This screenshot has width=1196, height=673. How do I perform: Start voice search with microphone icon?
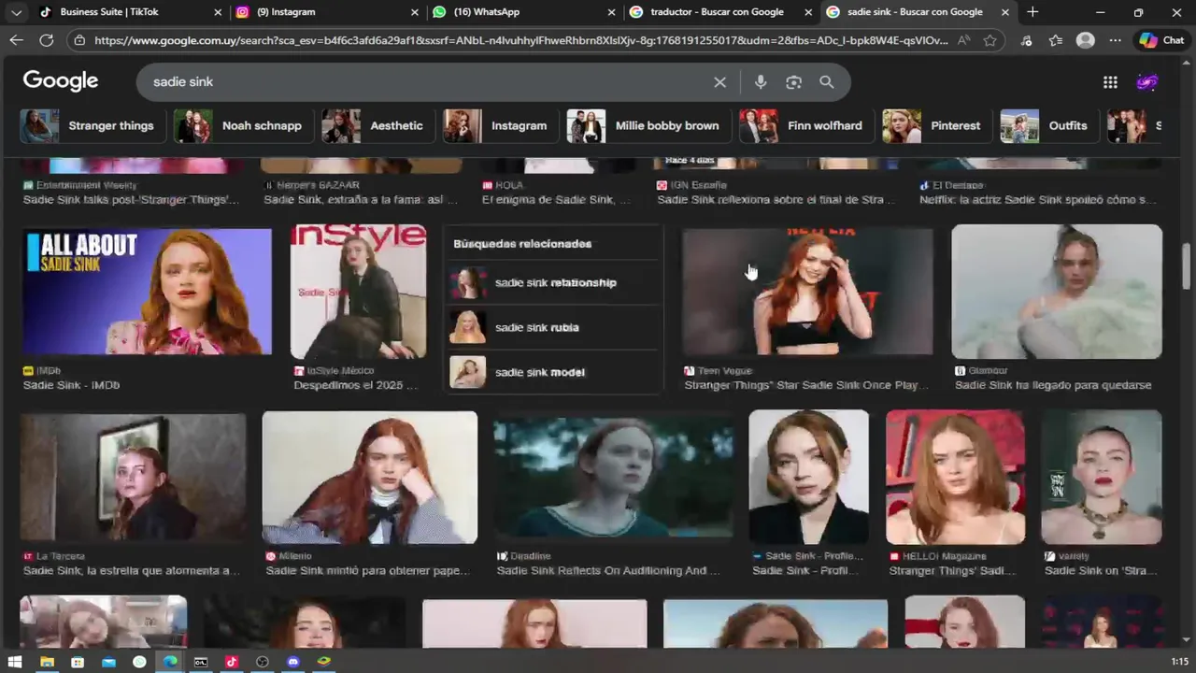pyautogui.click(x=761, y=82)
